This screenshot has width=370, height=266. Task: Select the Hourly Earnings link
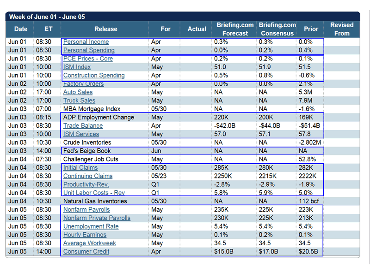85,235
